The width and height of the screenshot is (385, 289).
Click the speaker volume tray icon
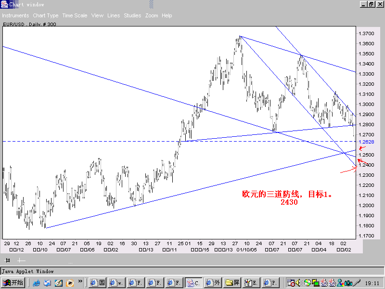click(x=298, y=283)
